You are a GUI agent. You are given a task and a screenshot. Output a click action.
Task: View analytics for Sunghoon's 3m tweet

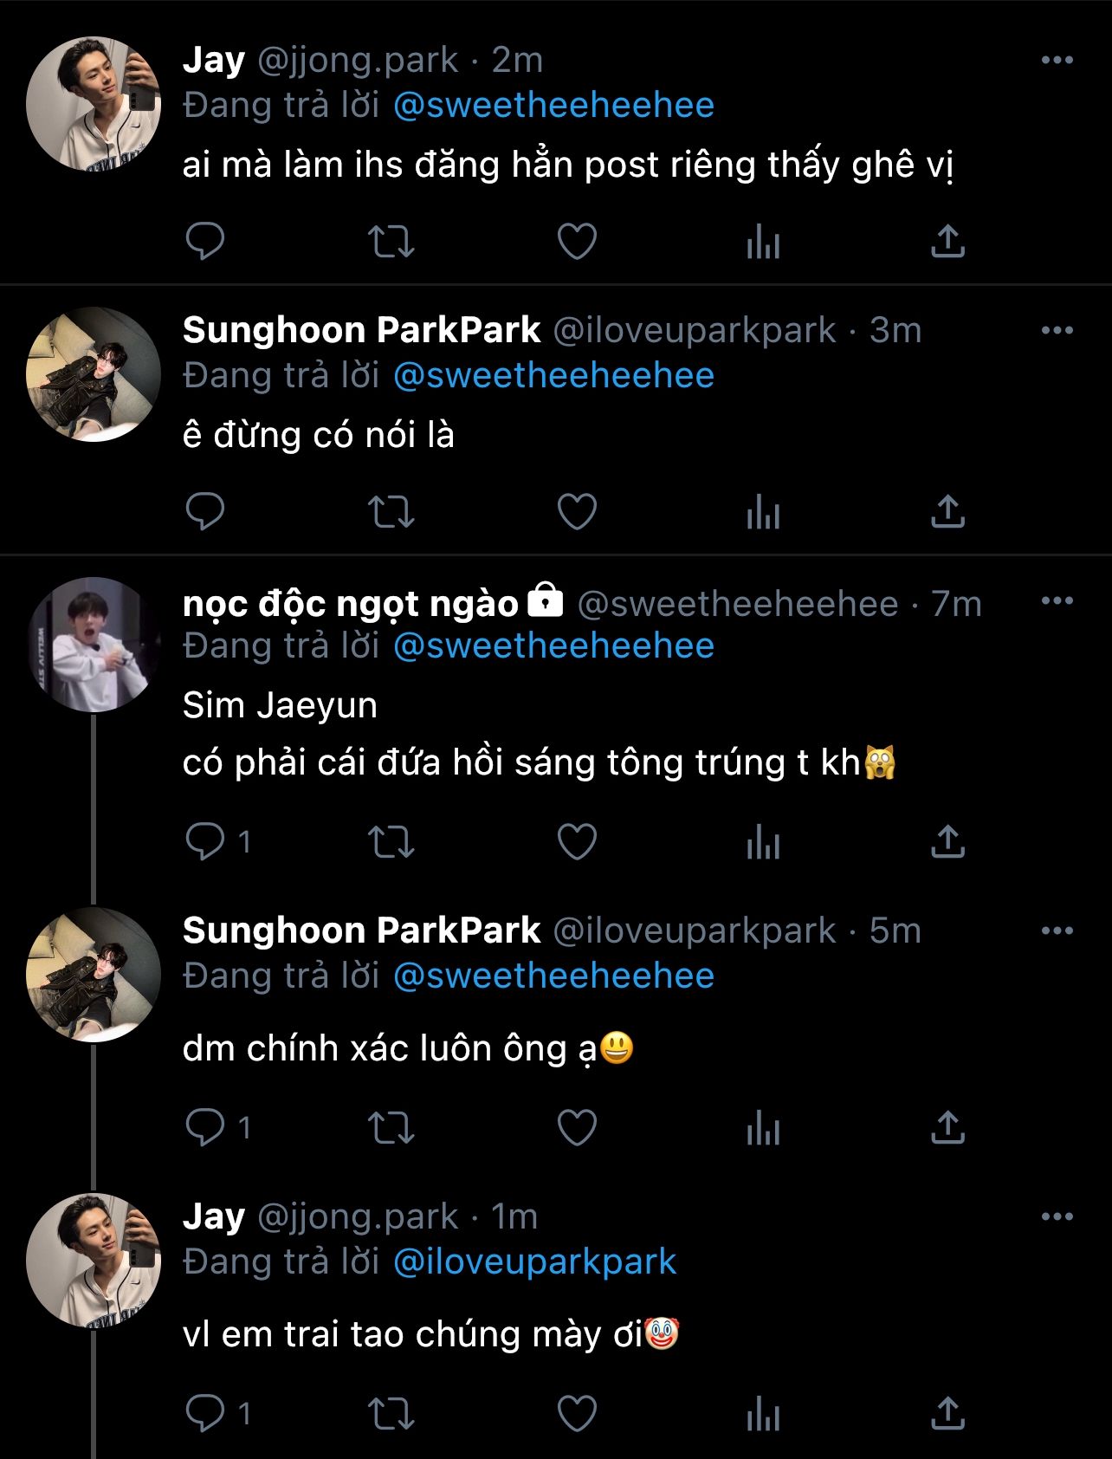tap(763, 512)
